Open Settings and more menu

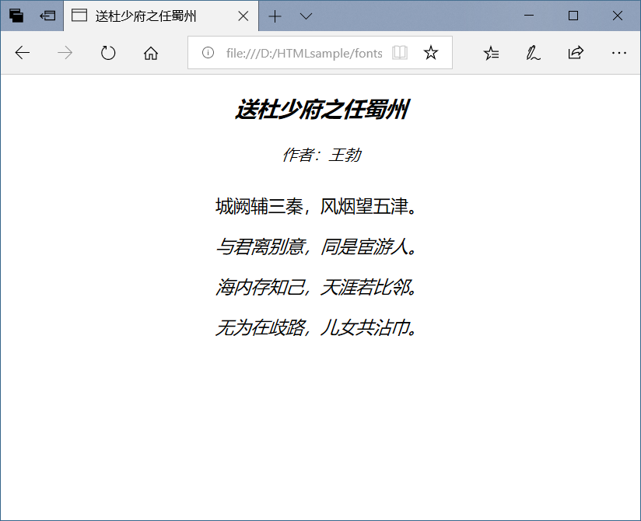pyautogui.click(x=619, y=53)
